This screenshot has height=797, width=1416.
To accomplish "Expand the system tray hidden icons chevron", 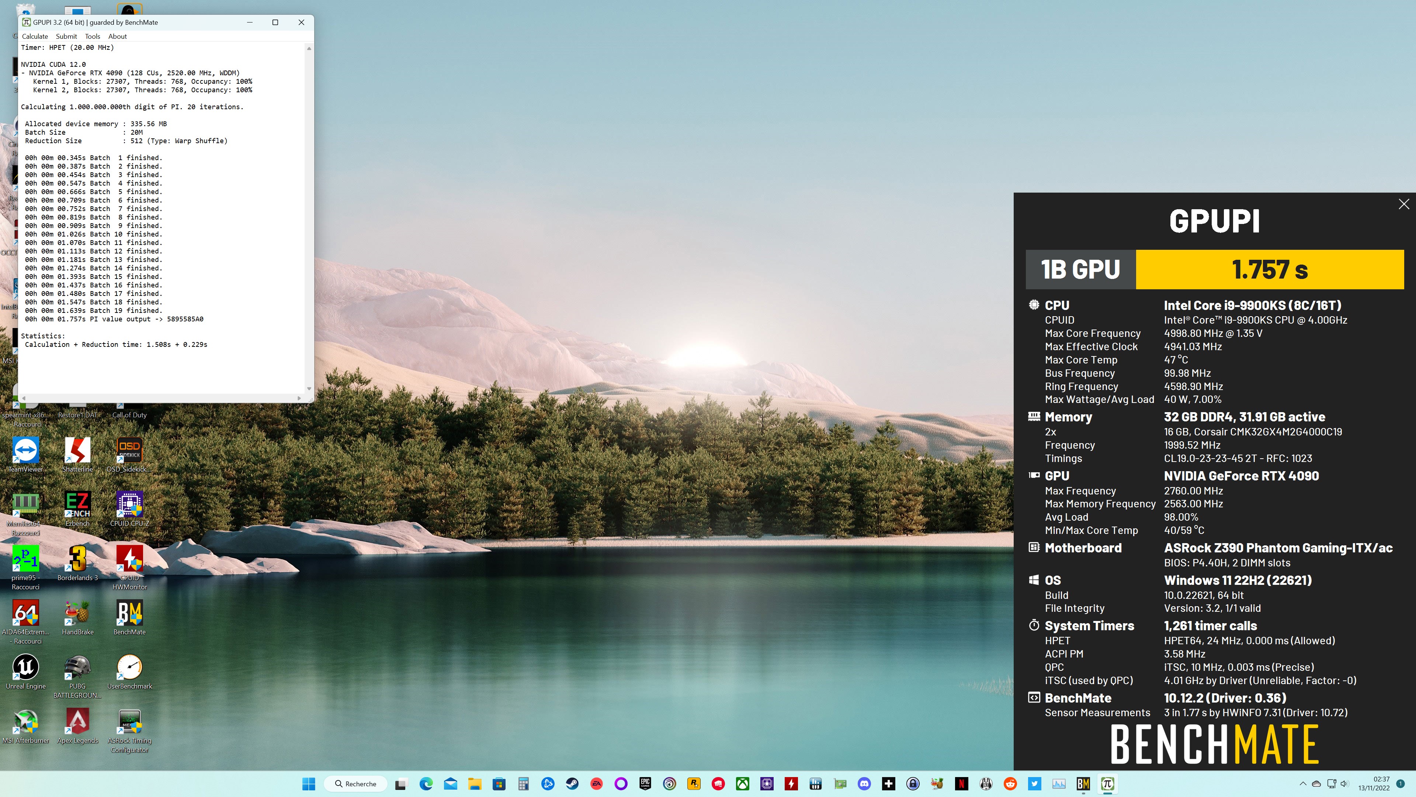I will [1302, 784].
